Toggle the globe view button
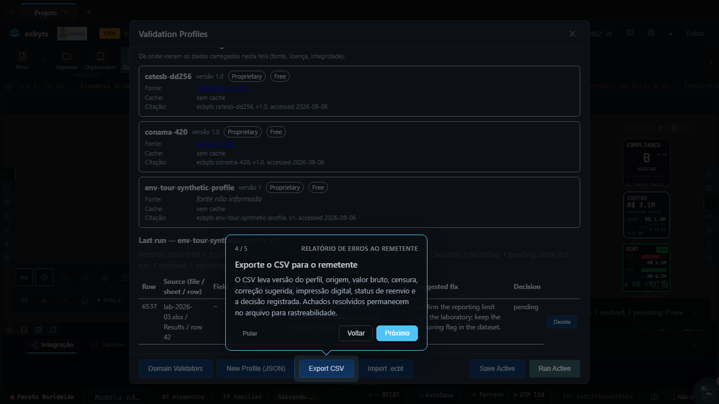The height and width of the screenshot is (404, 719). (44, 277)
